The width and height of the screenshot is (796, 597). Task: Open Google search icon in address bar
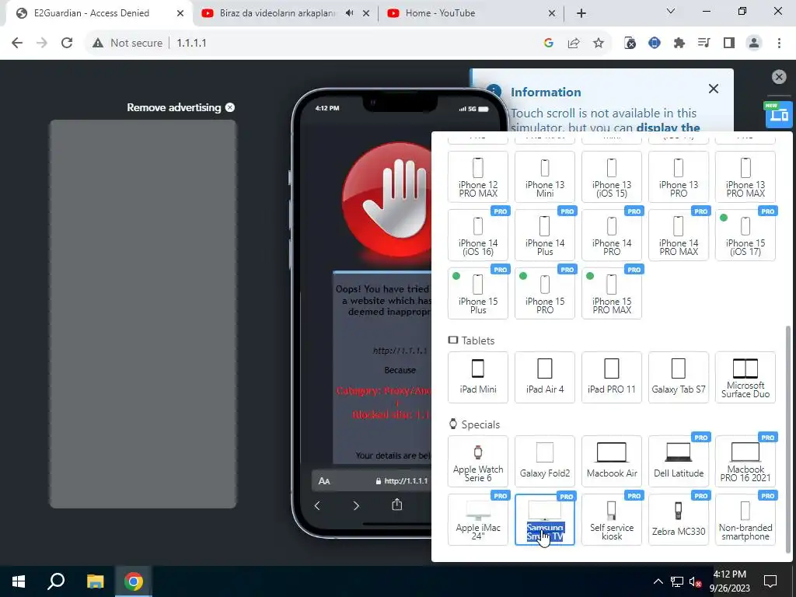(548, 44)
